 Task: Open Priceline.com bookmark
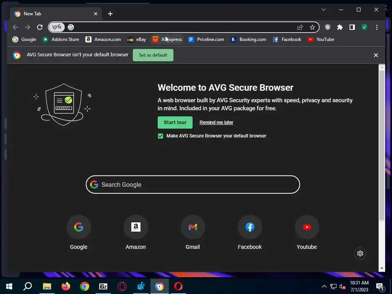coord(206,39)
